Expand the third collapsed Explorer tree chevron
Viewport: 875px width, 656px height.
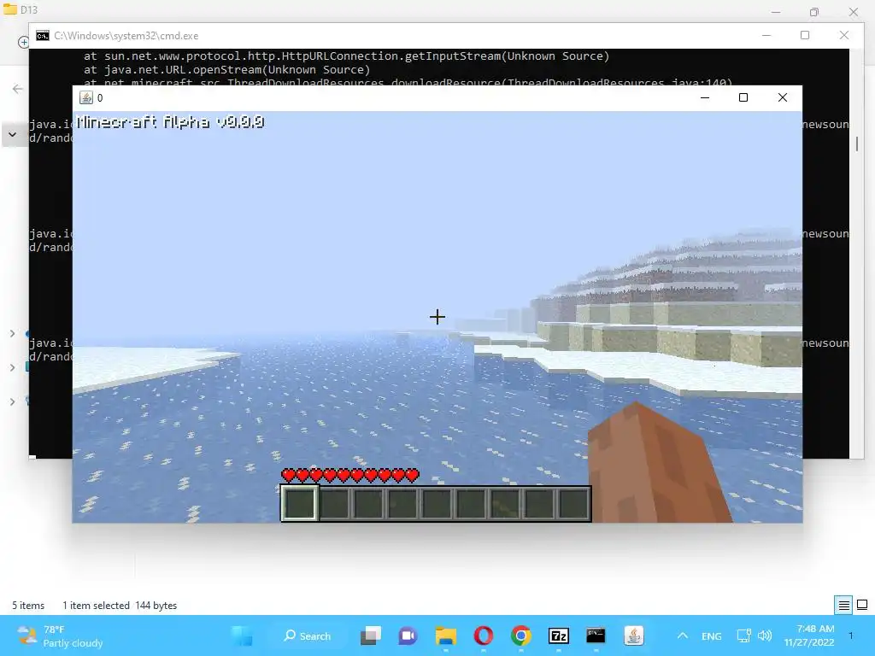pyautogui.click(x=12, y=401)
